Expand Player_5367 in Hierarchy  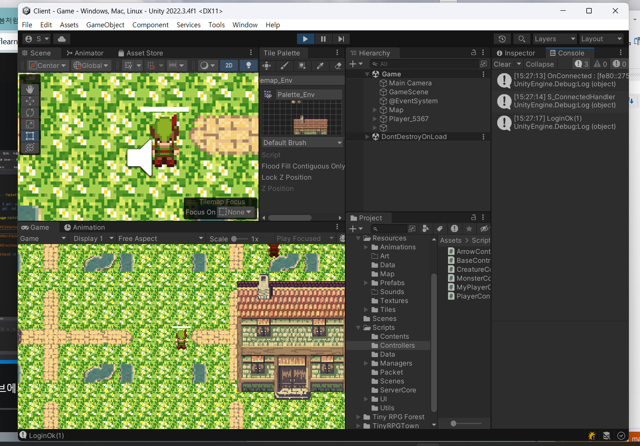coord(375,119)
